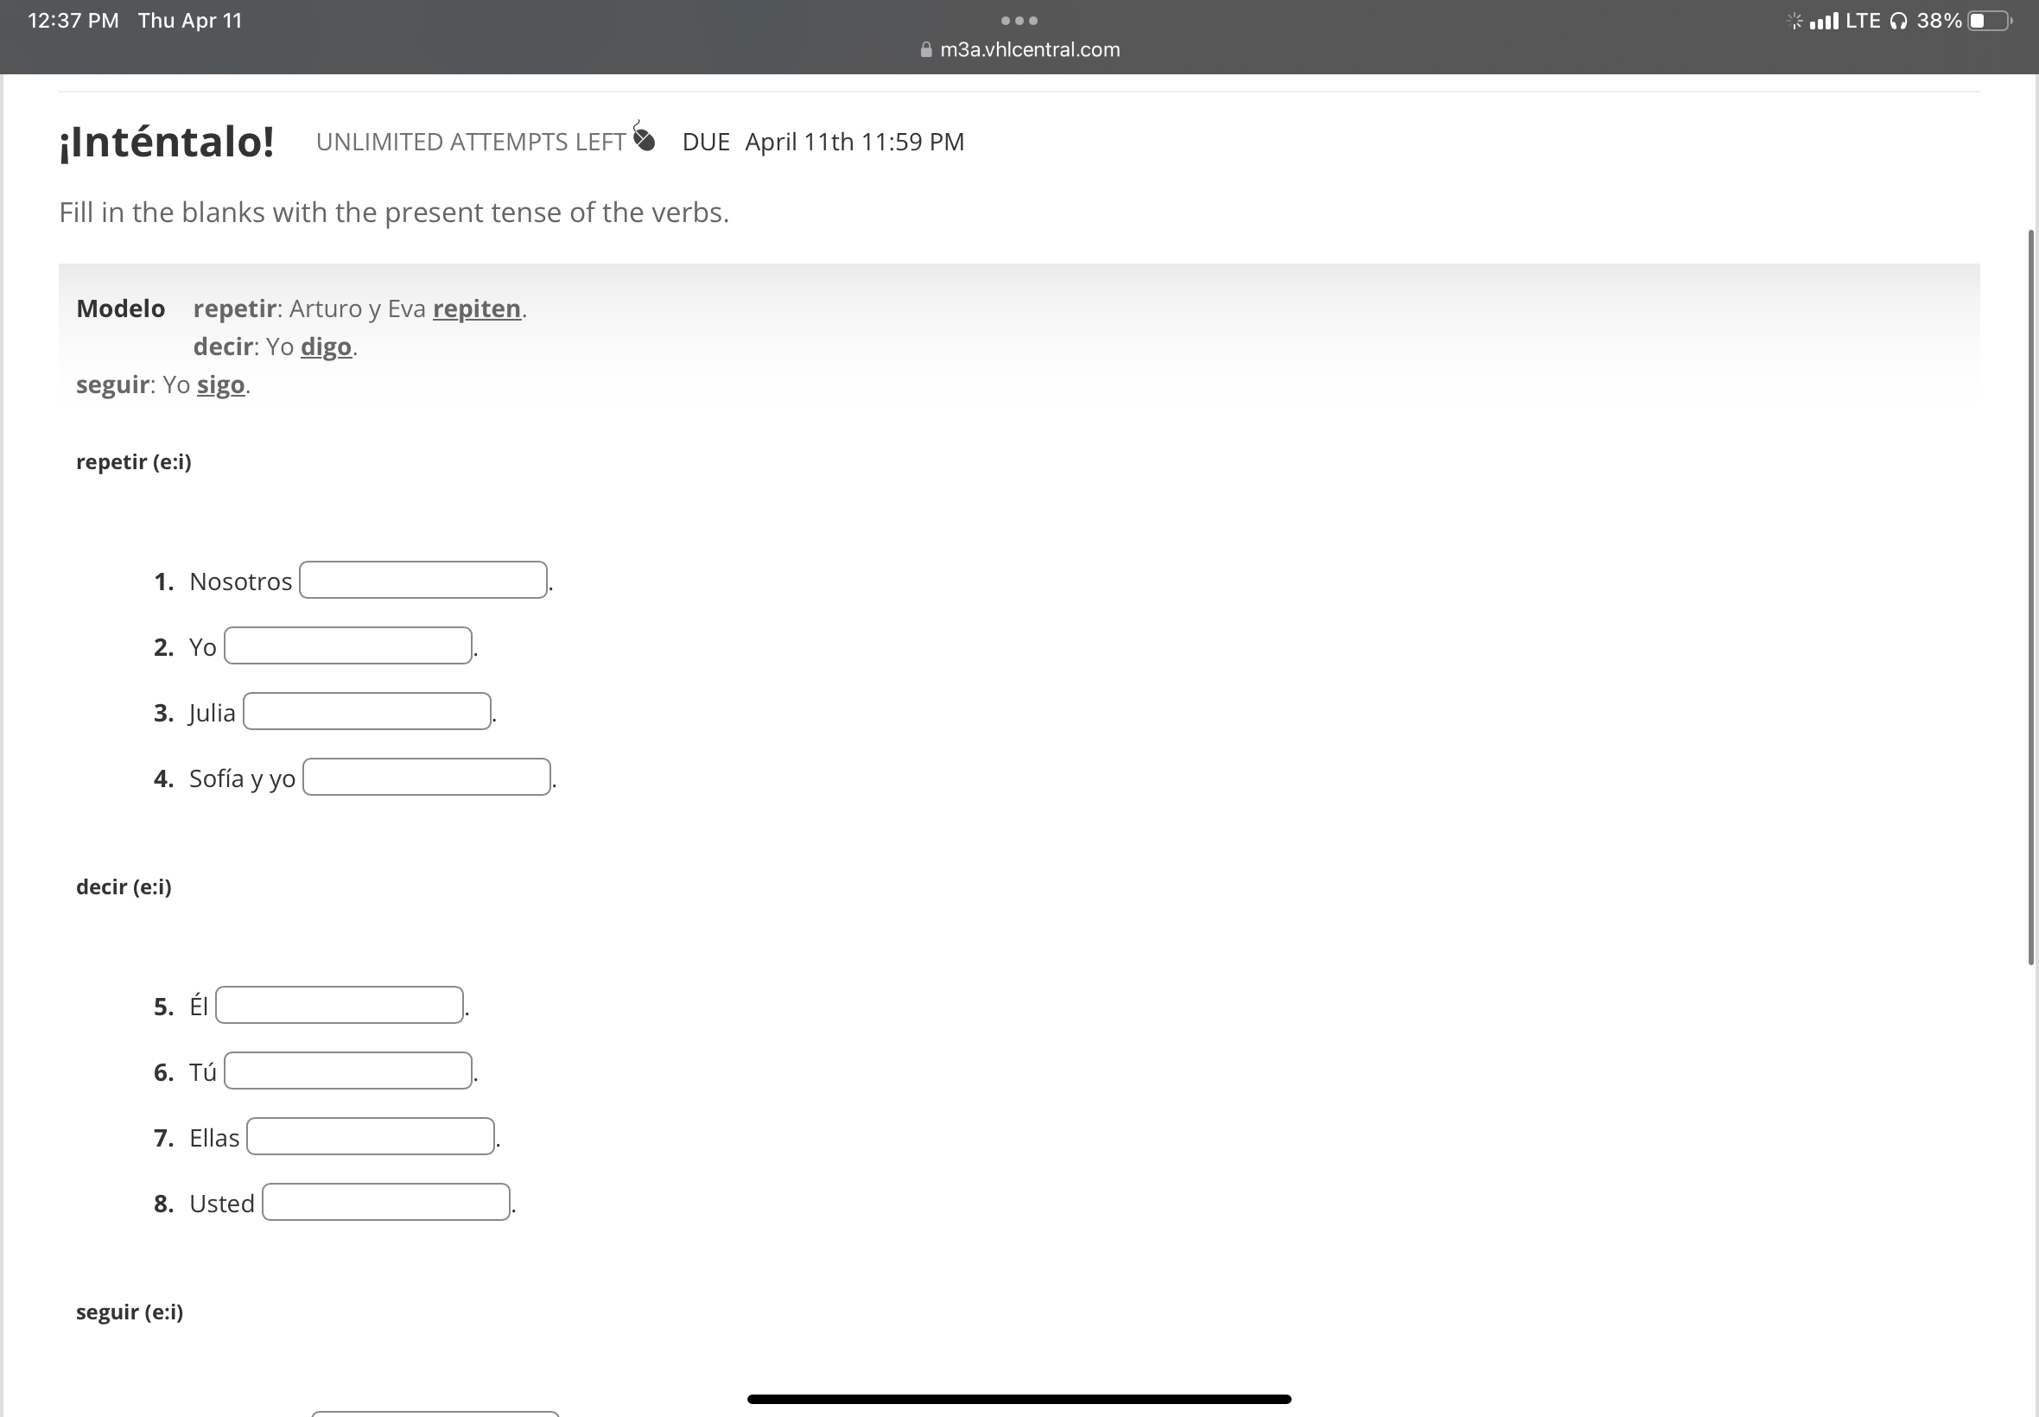
Task: Tap the loading spinner icon in status bar
Action: point(1794,21)
